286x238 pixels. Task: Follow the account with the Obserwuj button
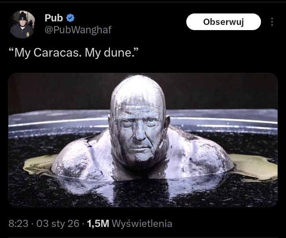click(x=223, y=22)
